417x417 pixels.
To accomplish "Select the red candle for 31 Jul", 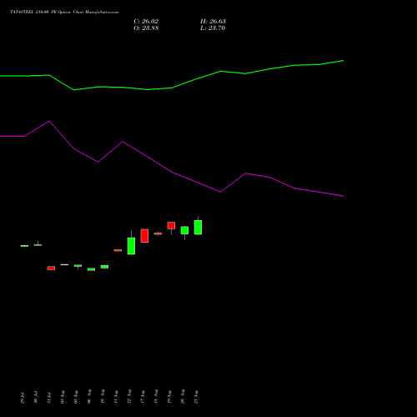I will (51, 268).
